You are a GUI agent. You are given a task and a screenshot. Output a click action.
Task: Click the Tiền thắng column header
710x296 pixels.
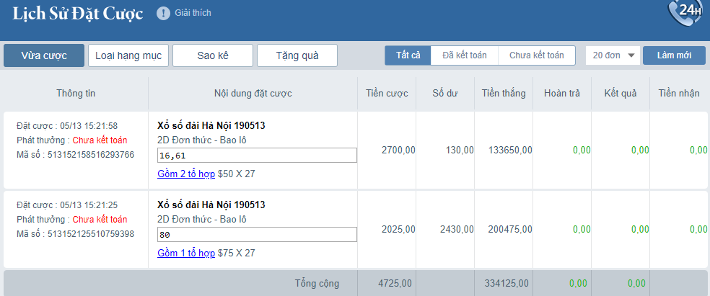[504, 94]
